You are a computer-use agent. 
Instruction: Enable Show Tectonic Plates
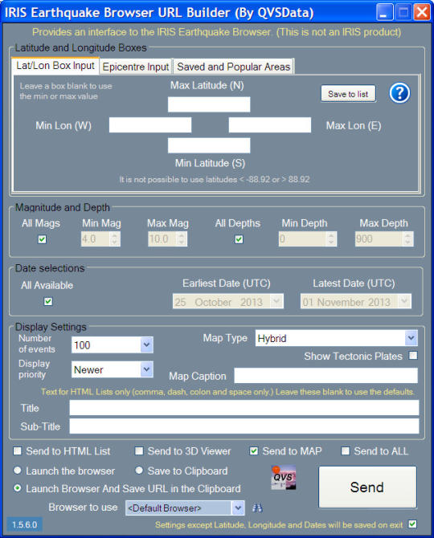point(413,356)
